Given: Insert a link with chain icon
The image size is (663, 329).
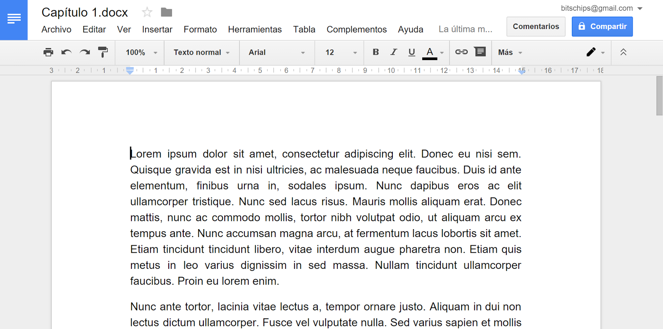Looking at the screenshot, I should pyautogui.click(x=462, y=52).
